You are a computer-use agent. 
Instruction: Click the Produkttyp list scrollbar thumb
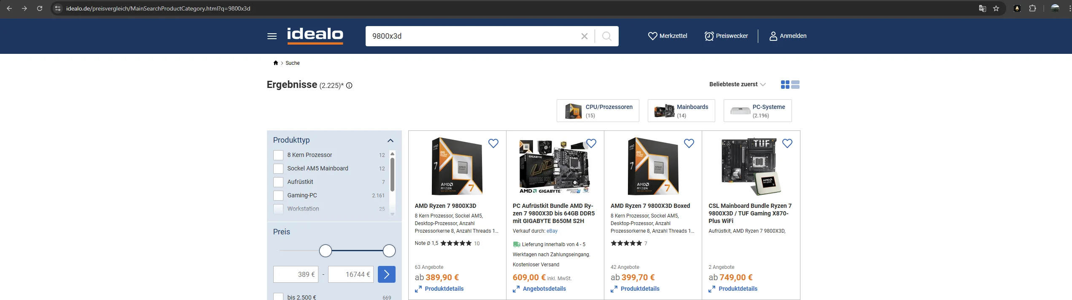(x=393, y=175)
